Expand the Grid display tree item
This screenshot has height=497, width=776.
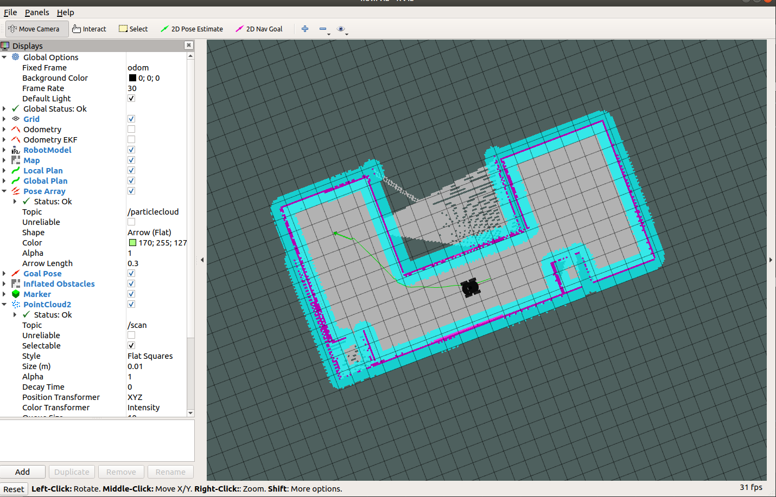tap(4, 119)
